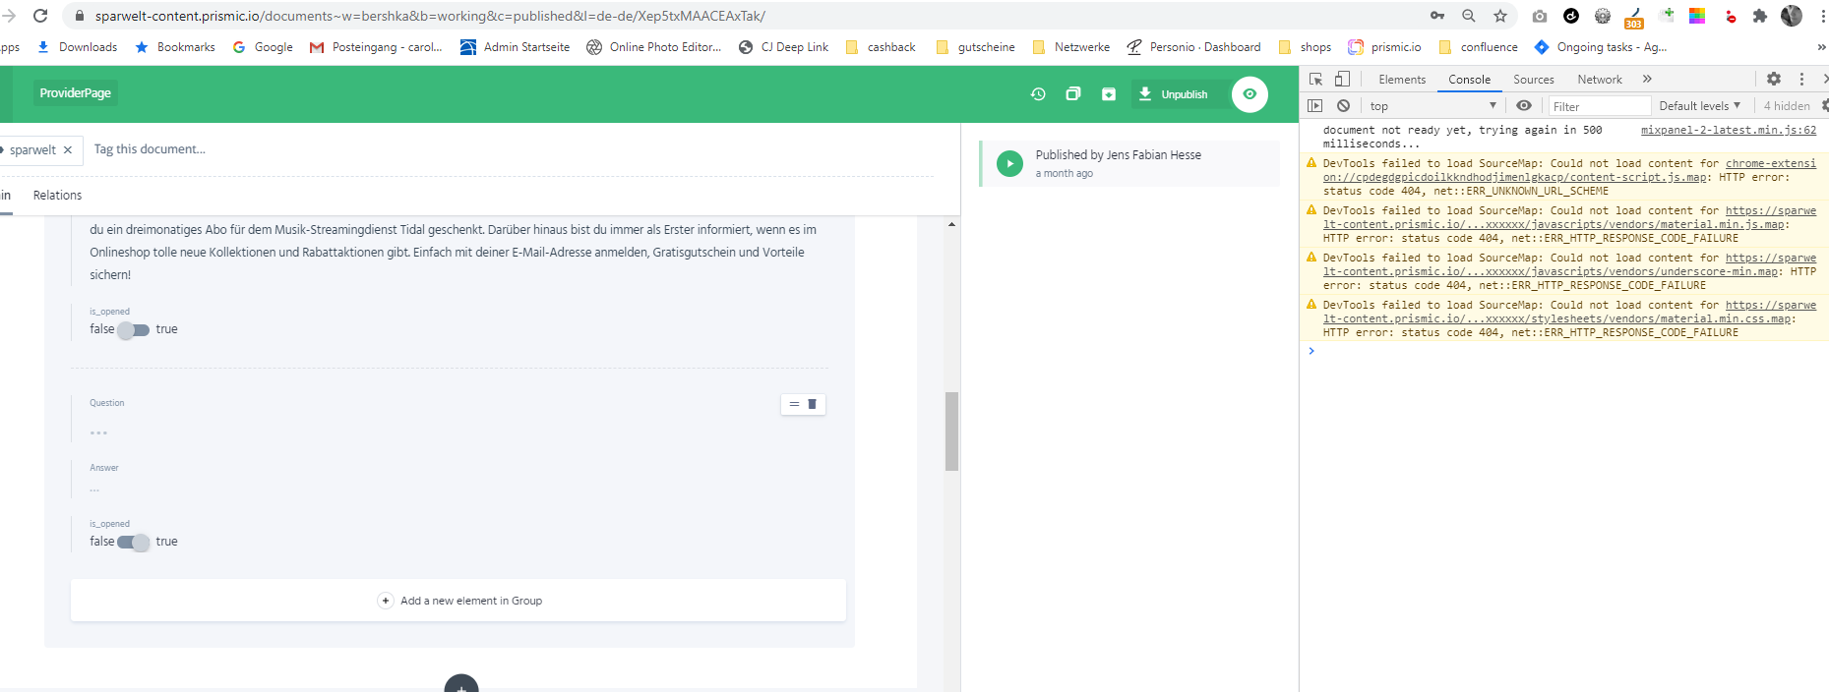Unpublish the document
The image size is (1829, 692).
pyautogui.click(x=1174, y=94)
